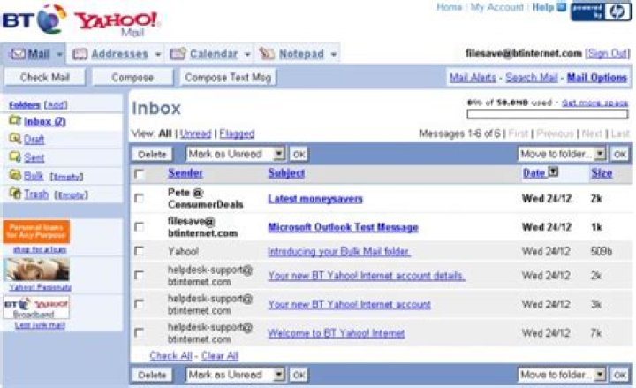The image size is (636, 388).
Task: Open Latest moneysavers message
Action: point(315,199)
